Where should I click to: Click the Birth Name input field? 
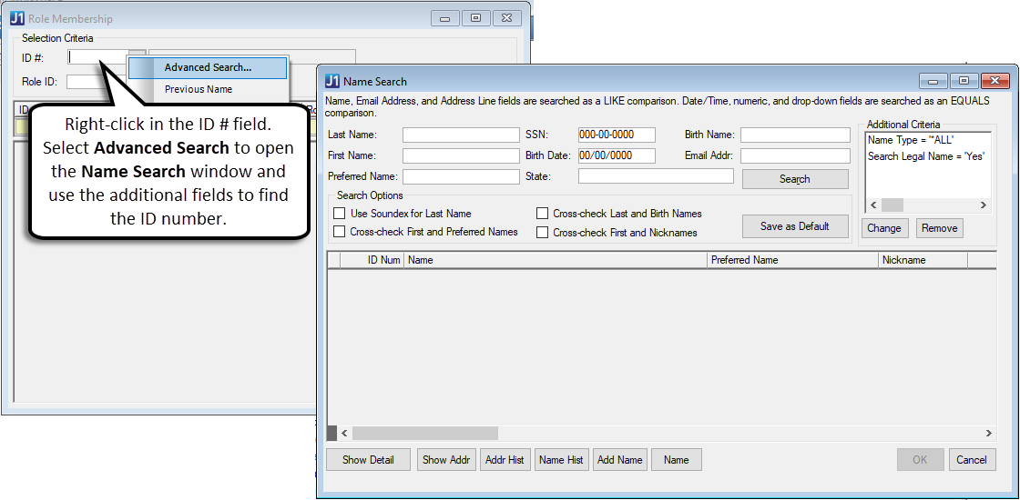click(795, 135)
